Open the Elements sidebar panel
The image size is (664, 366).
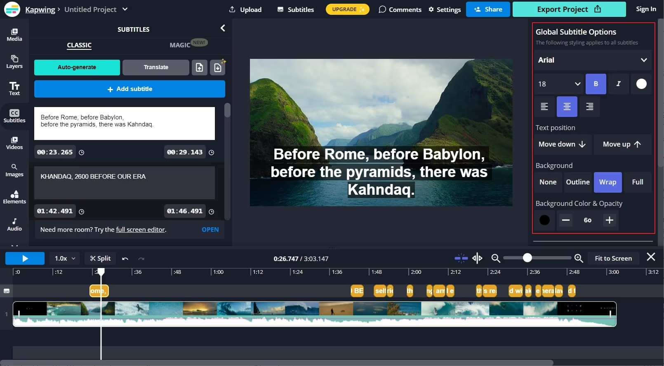point(14,197)
